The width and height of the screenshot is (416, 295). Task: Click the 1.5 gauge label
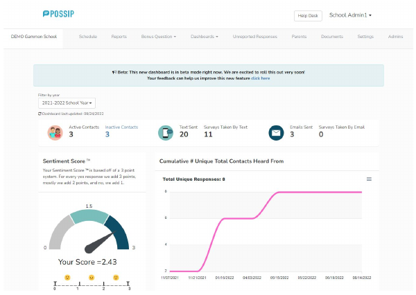tap(89, 206)
